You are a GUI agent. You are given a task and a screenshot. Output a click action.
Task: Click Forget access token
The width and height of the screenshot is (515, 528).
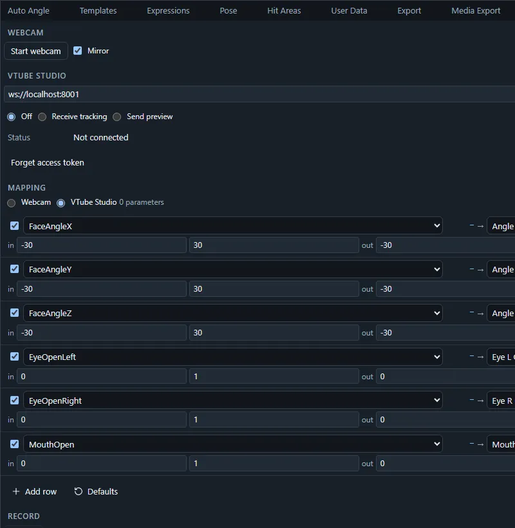click(x=48, y=163)
